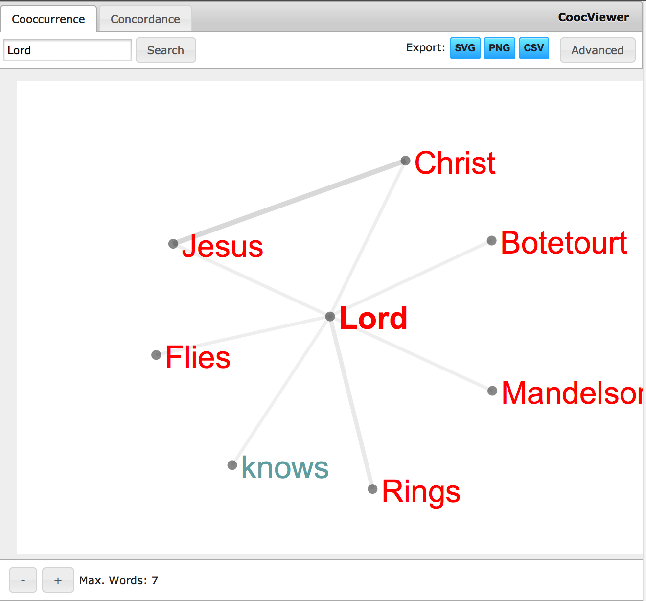
Task: Increase Max Words with the plus button
Action: tap(58, 580)
